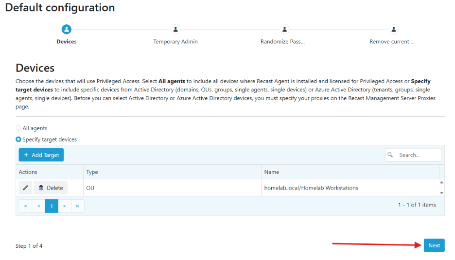The height and width of the screenshot is (260, 455).
Task: Click the pencil edit icon for OU row
Action: [x=25, y=188]
